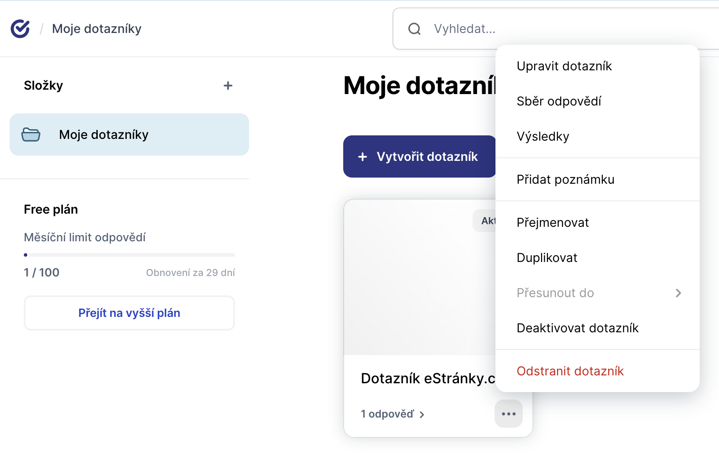
Task: Select Moje dotazníky folder in sidebar
Action: 104,134
